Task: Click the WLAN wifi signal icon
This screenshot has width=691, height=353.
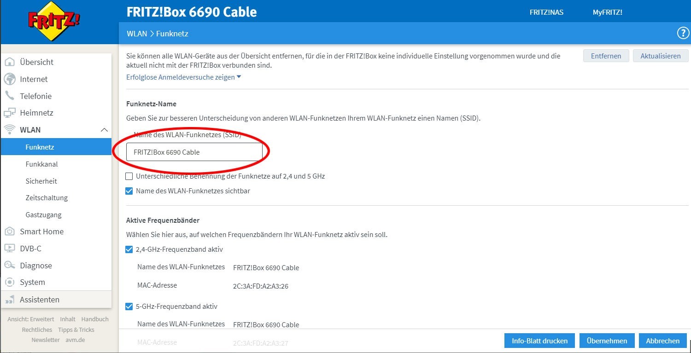Action: 10,130
